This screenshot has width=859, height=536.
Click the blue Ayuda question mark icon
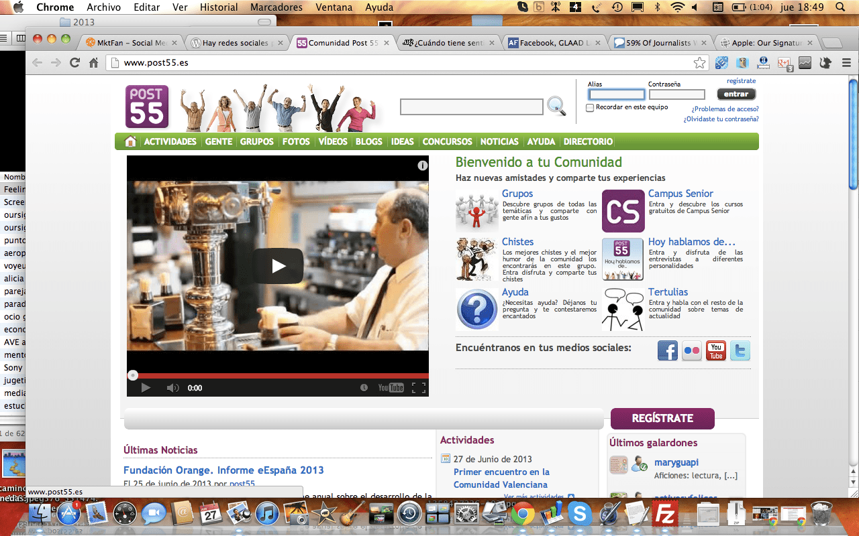[x=477, y=310]
